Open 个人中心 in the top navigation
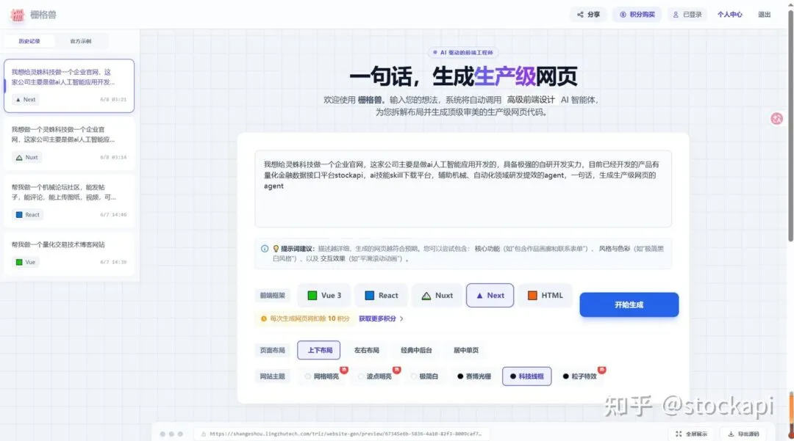Image resolution: width=794 pixels, height=441 pixels. (x=730, y=15)
